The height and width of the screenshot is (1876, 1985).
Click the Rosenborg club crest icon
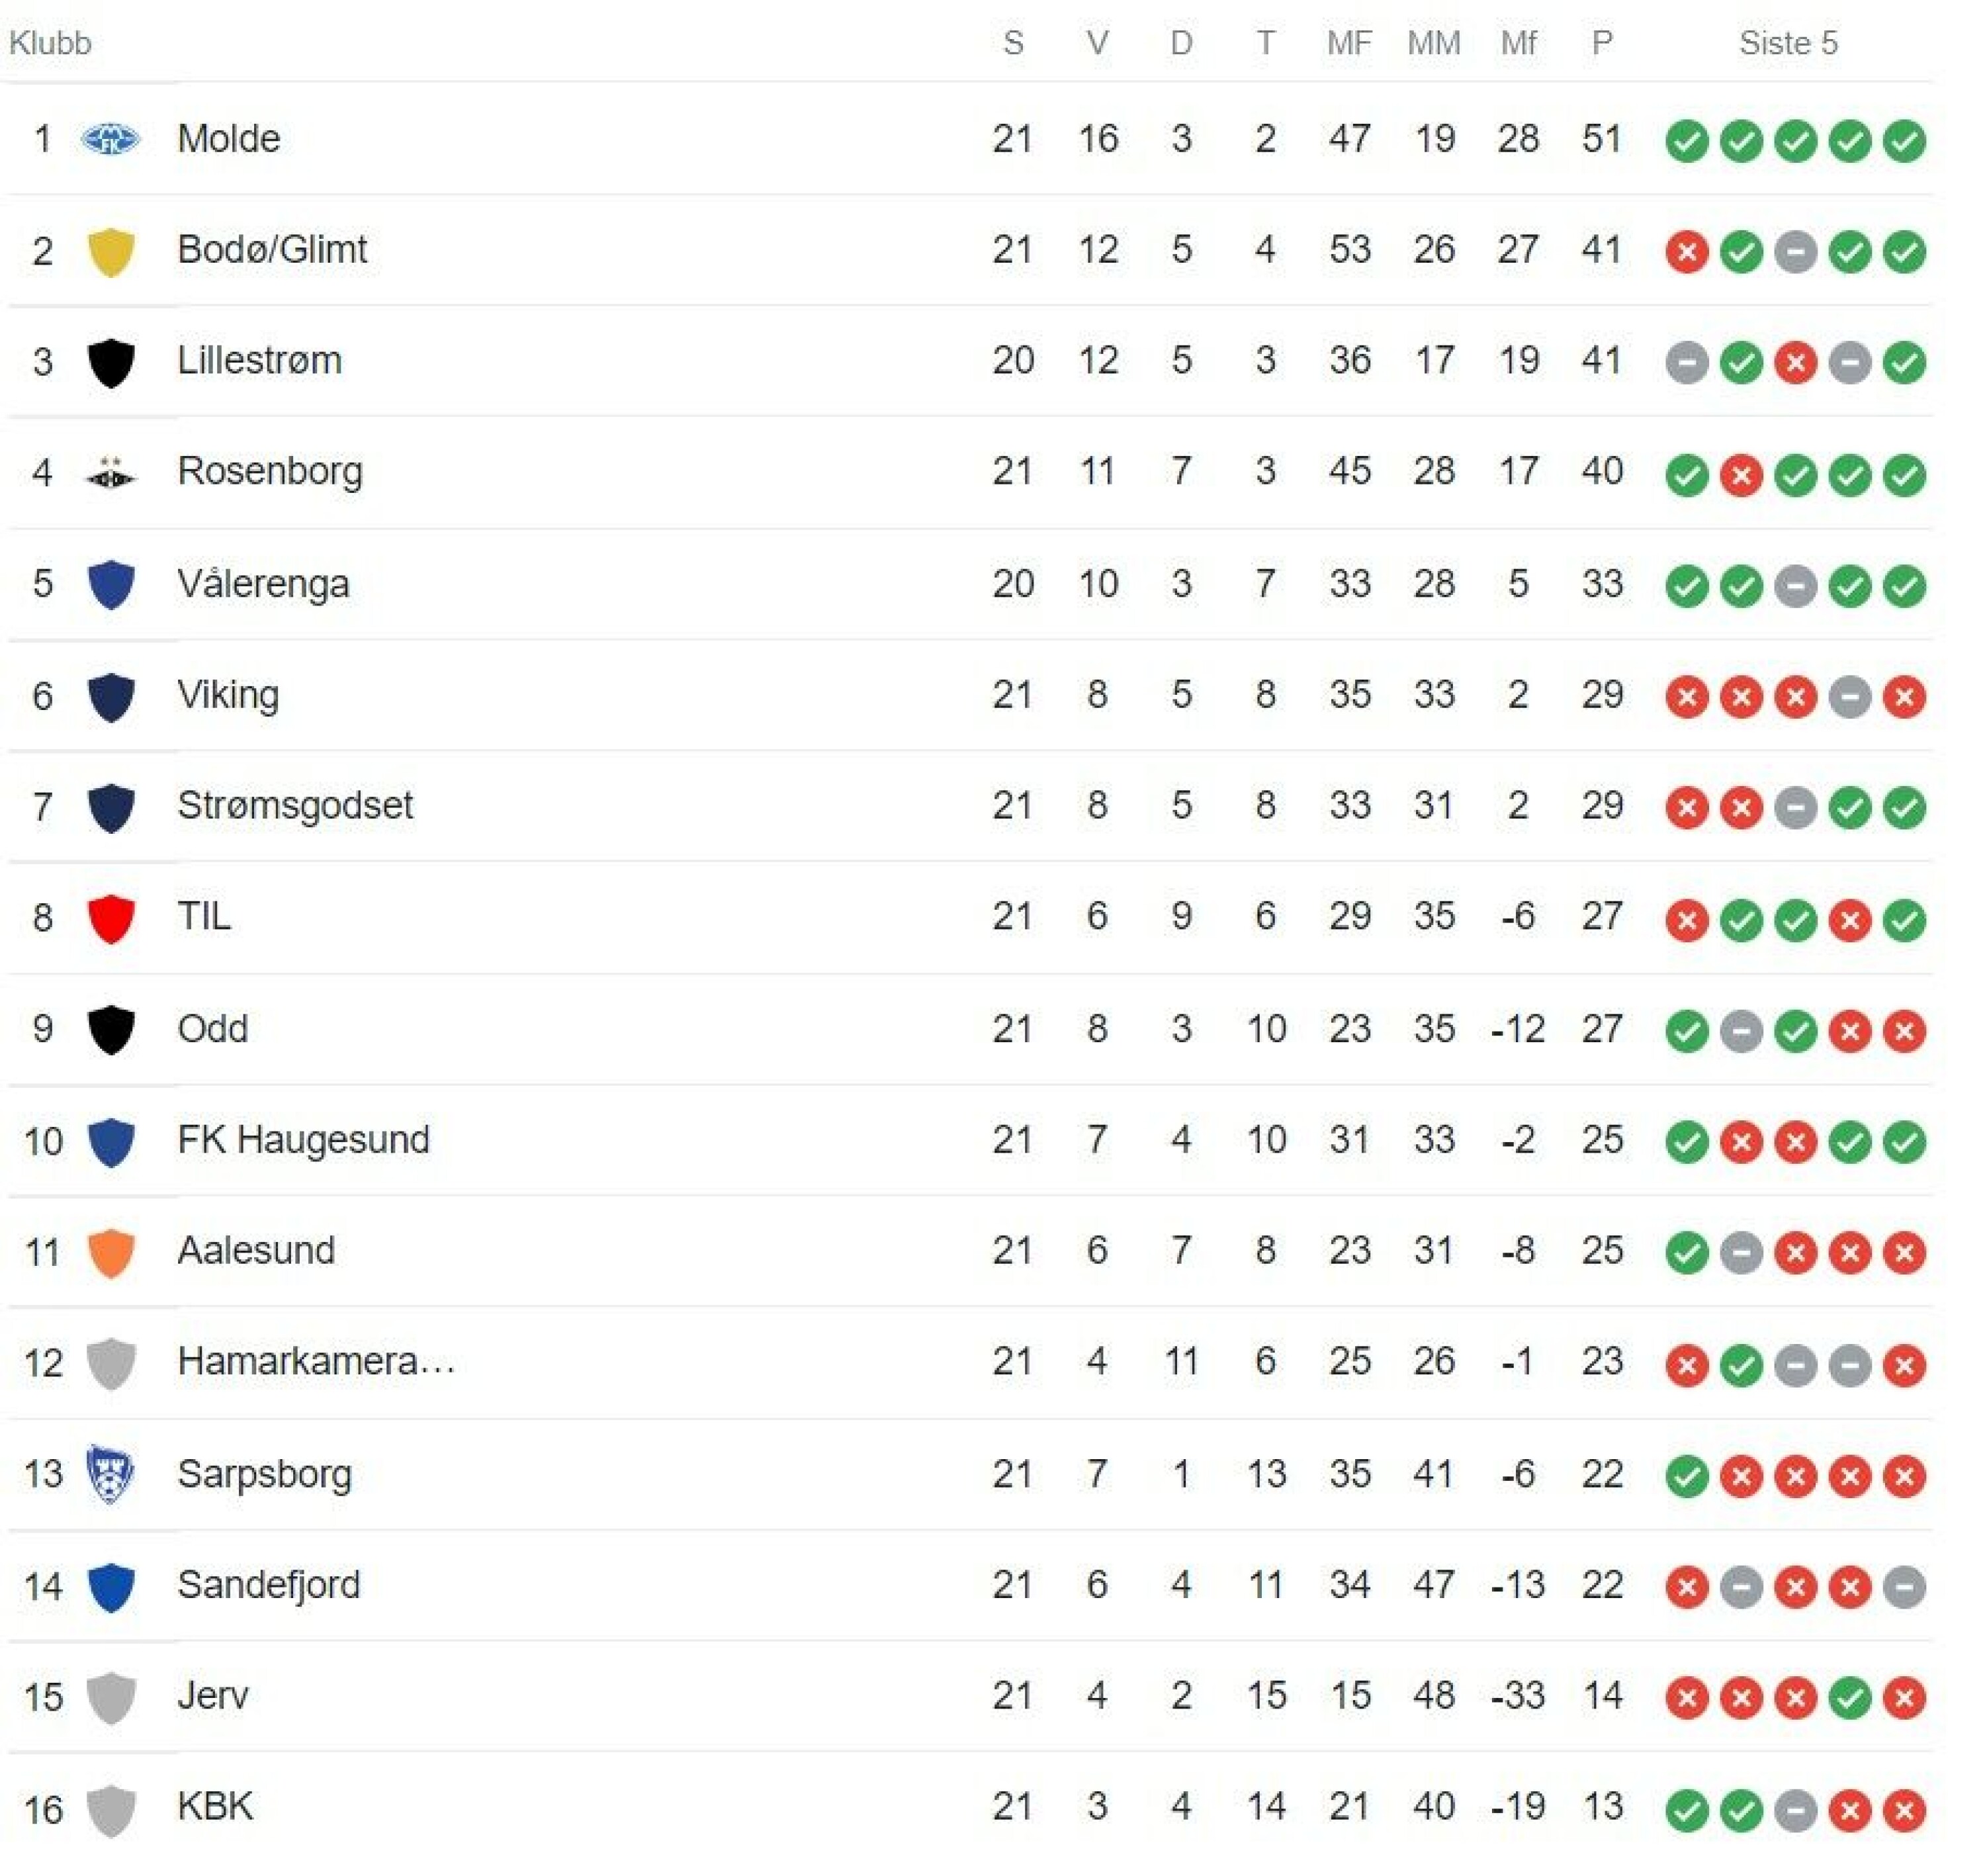[x=110, y=473]
